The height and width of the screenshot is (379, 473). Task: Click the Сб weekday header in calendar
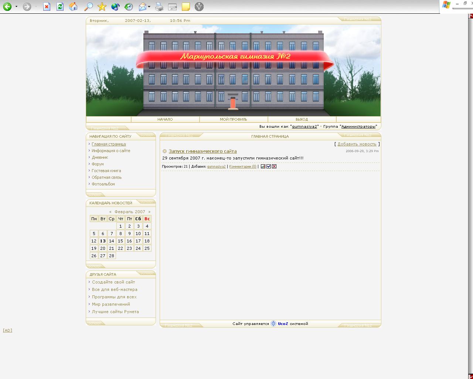pyautogui.click(x=138, y=219)
